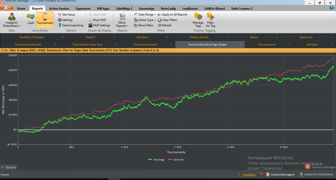Open the NoteCaddy ribbon tab
This screenshot has height=180, width=336.
click(169, 9)
